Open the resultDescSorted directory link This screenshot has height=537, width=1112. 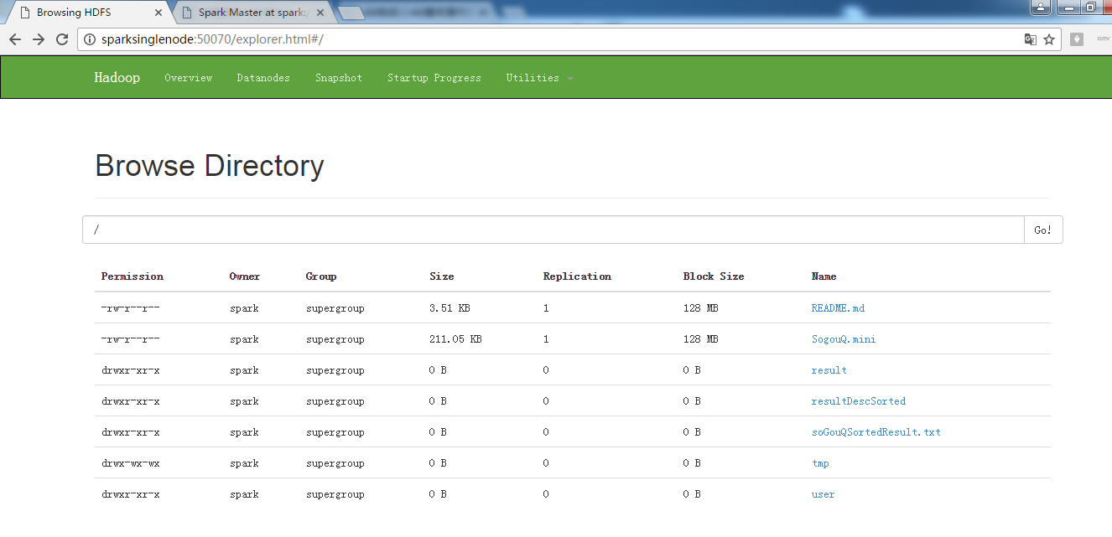click(859, 401)
